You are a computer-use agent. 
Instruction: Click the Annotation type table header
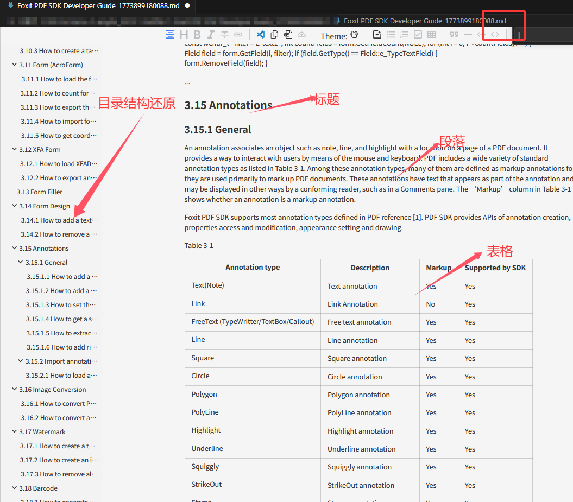(x=253, y=267)
